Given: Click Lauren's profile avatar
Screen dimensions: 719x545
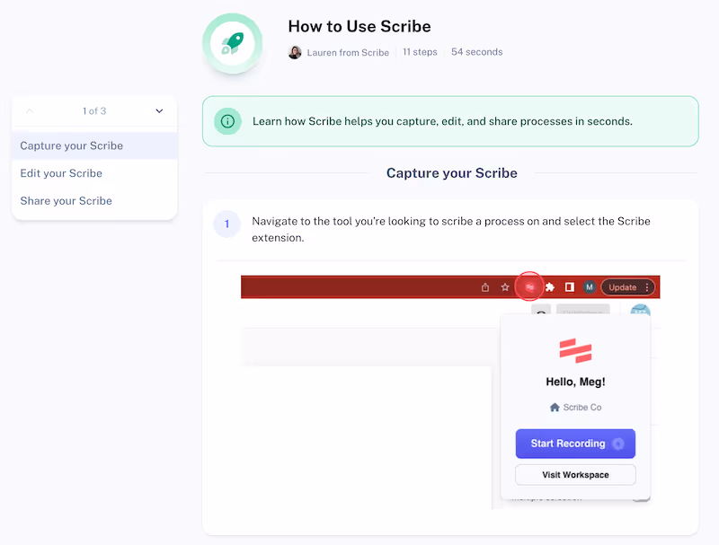Looking at the screenshot, I should (x=295, y=52).
